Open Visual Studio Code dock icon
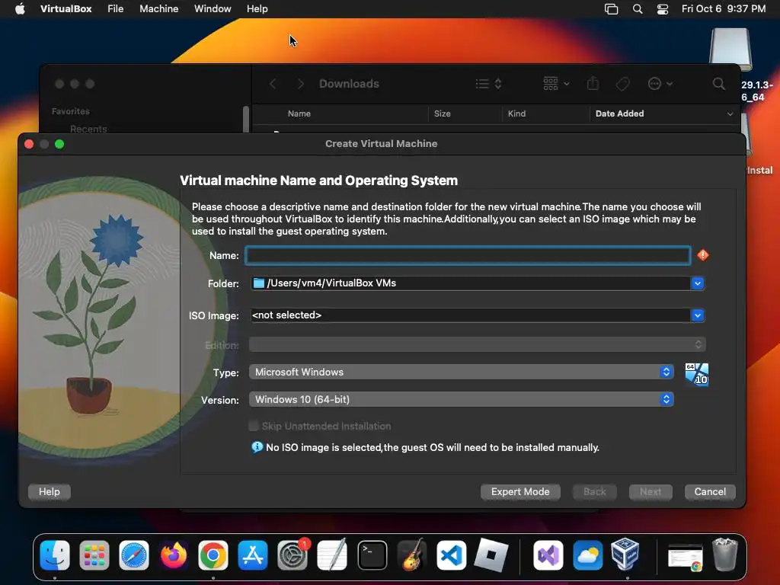Image resolution: width=780 pixels, height=585 pixels. point(451,555)
